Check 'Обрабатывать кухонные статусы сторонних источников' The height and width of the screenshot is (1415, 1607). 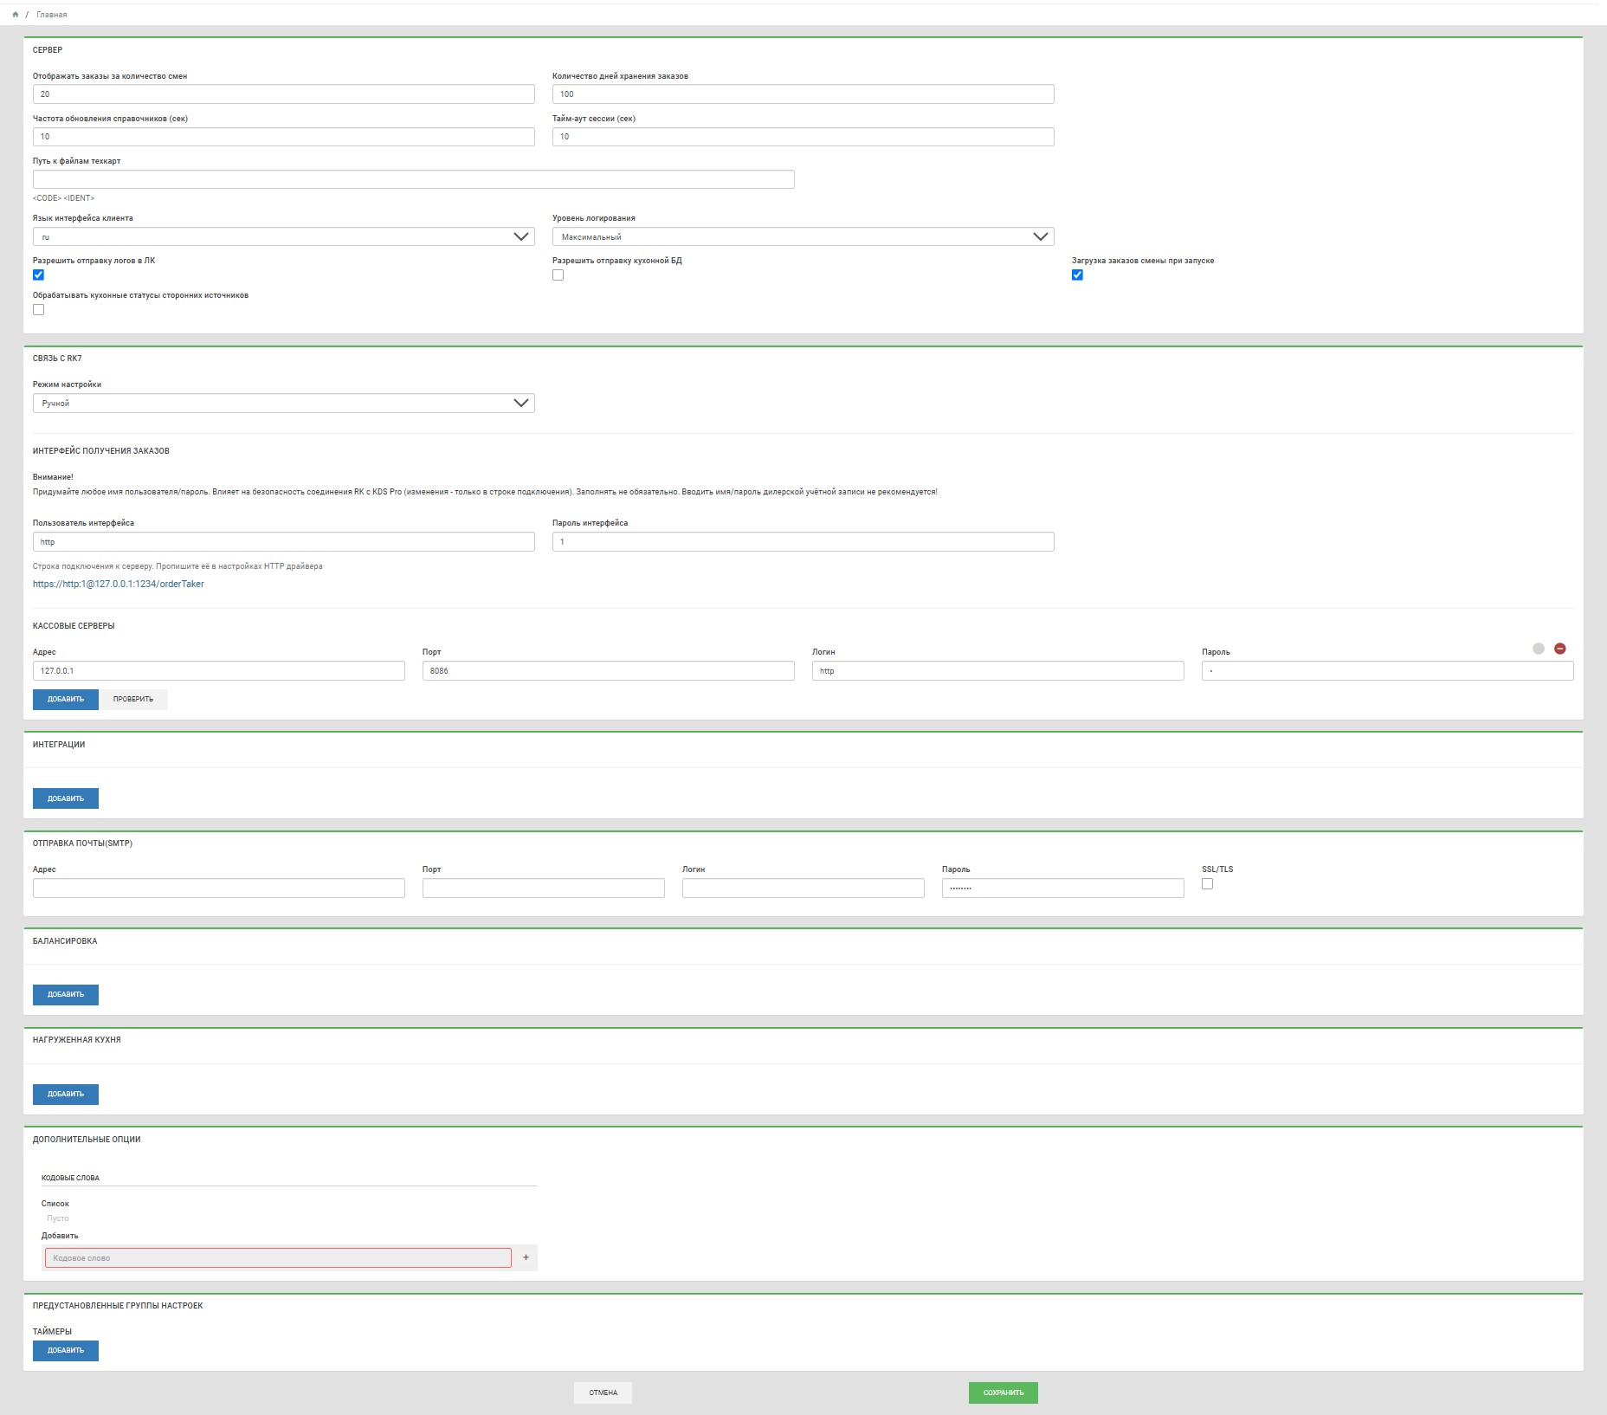[38, 310]
